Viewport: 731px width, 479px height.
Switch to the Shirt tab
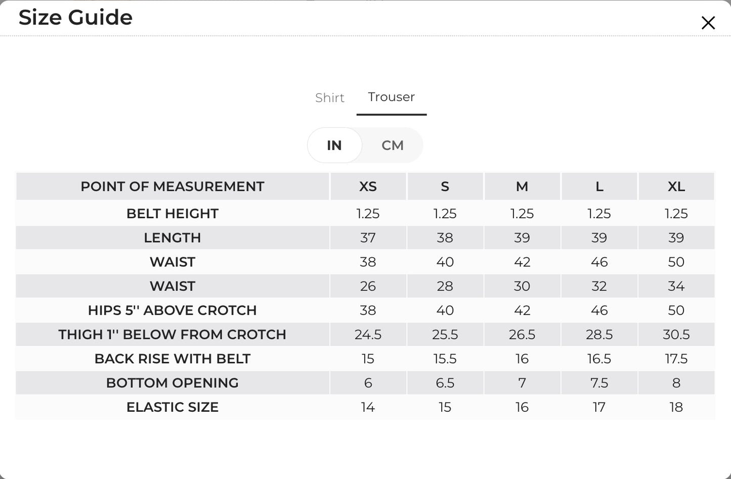(x=330, y=98)
